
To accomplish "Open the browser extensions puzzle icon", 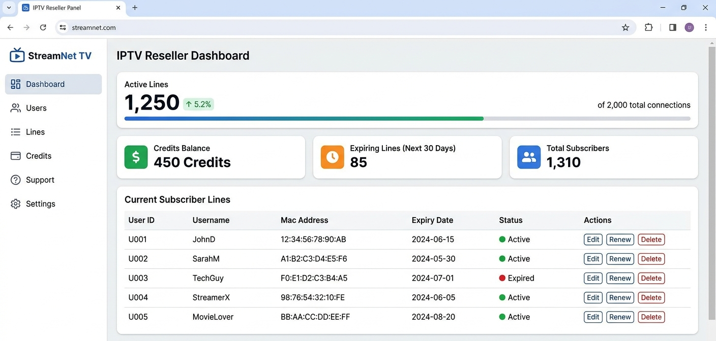I will coord(648,27).
